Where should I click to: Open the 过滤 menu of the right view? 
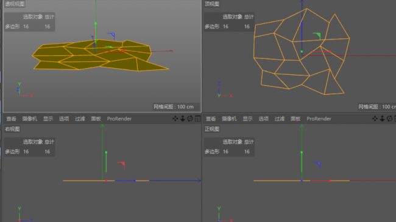tap(80, 119)
